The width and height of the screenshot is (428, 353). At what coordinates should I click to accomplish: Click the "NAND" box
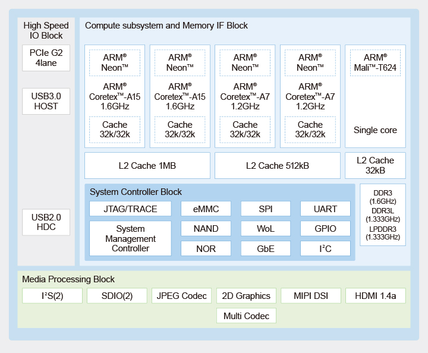coord(206,229)
